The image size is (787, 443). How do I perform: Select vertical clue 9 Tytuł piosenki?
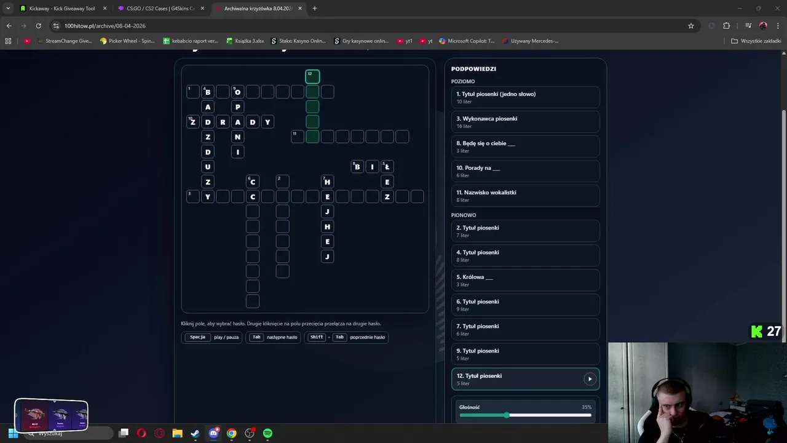[525, 354]
